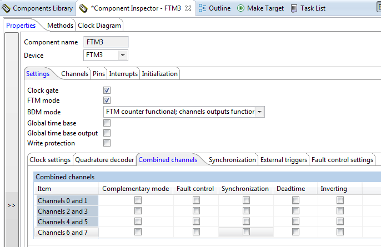Expand the side panel with >> button
Screen dimensions: 381x247
point(11,205)
